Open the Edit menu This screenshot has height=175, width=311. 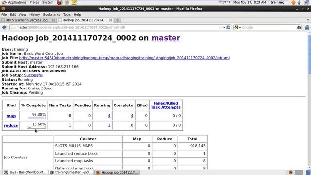coord(13,15)
